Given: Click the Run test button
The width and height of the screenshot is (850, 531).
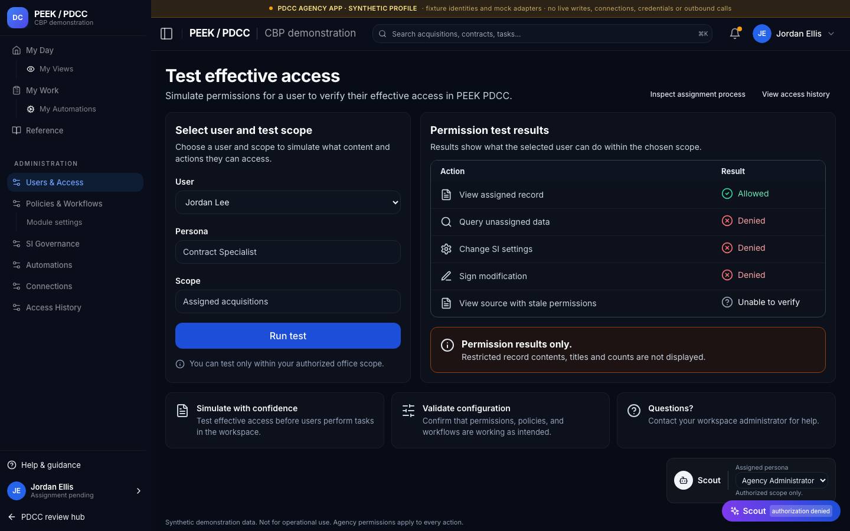Looking at the screenshot, I should 288,336.
